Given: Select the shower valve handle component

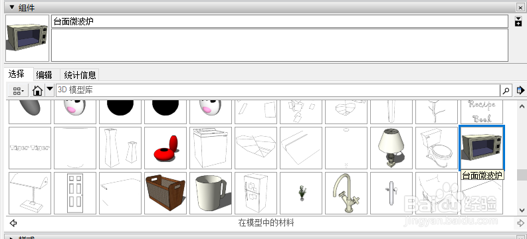Looking at the screenshot, I should click(391, 193).
